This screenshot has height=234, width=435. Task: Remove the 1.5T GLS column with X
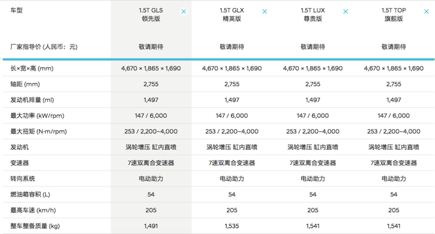(x=184, y=11)
